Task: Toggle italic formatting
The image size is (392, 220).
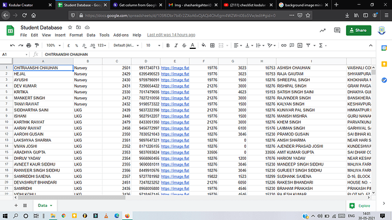Action: [x=176, y=45]
